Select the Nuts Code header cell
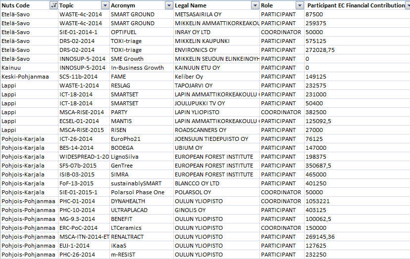This screenshot has width=410, height=259. click(29, 5)
